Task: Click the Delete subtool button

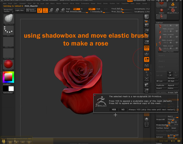Action: pyautogui.click(x=173, y=88)
